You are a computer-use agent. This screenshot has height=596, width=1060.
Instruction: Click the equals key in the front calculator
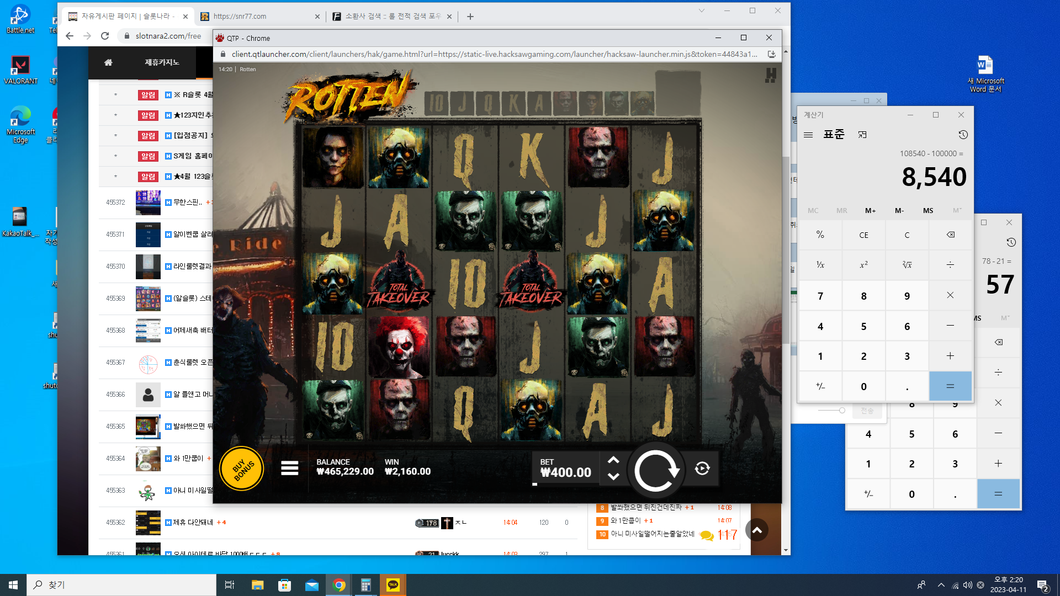(x=950, y=386)
